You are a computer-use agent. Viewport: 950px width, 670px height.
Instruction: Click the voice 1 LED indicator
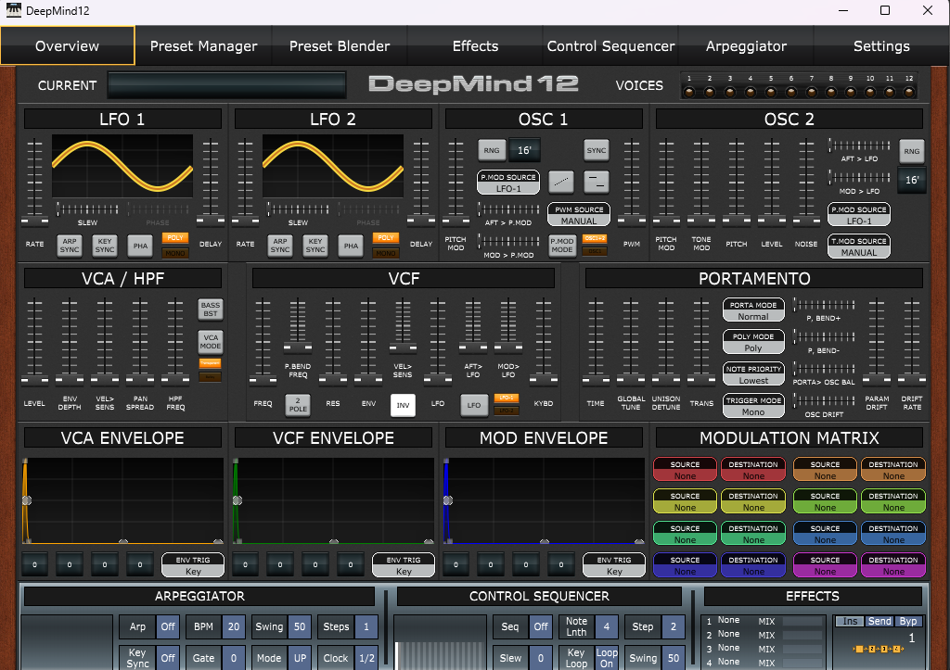689,92
